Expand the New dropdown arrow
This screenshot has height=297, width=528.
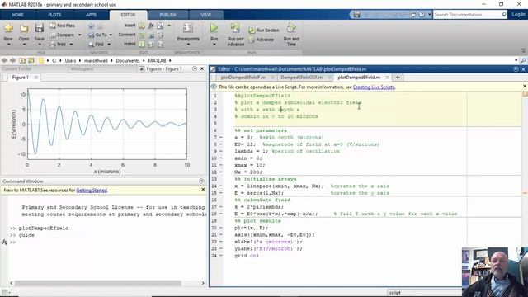(x=8, y=44)
